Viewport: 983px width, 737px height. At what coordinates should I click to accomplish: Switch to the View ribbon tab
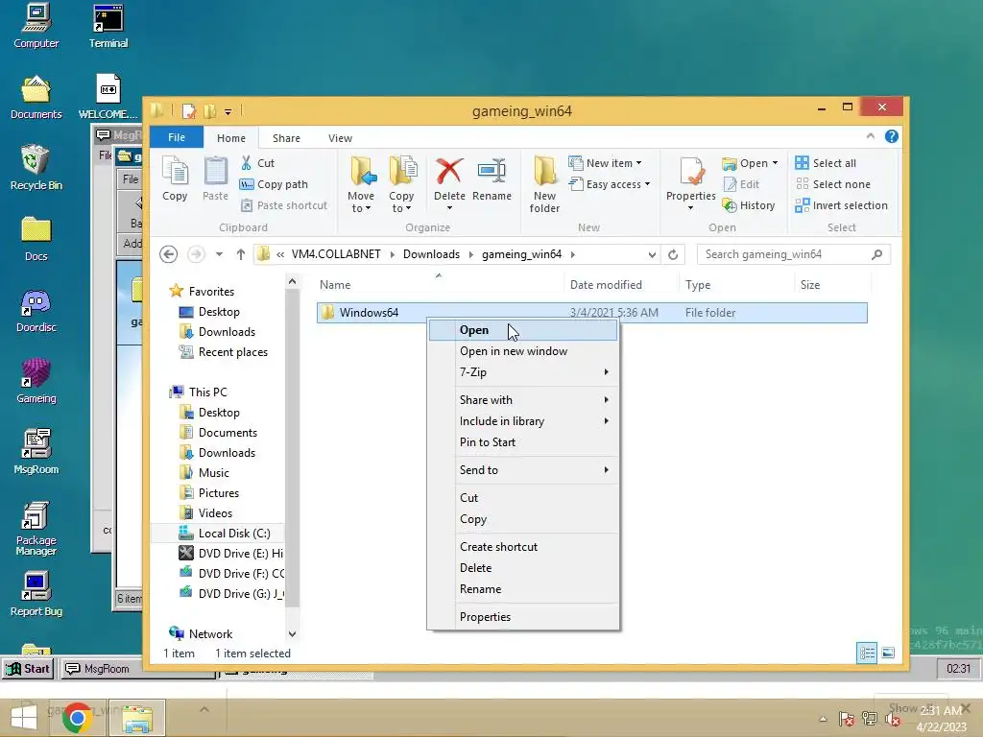click(340, 138)
